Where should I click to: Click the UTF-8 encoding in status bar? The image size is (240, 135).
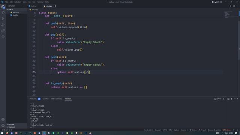coord(165,130)
